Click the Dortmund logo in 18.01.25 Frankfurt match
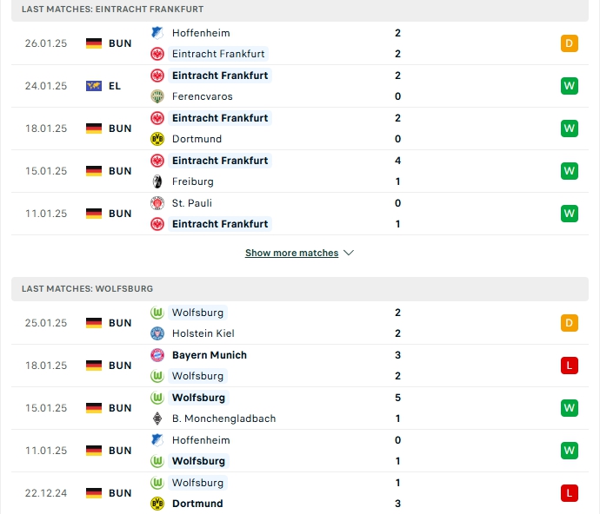Screen dimensions: 600x514 coord(157,139)
